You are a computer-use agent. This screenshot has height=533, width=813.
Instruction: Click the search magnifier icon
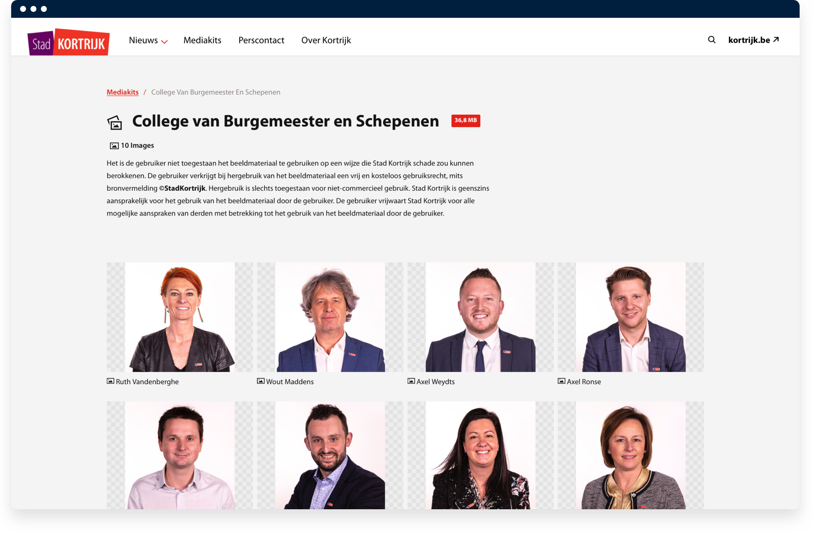[x=712, y=40]
